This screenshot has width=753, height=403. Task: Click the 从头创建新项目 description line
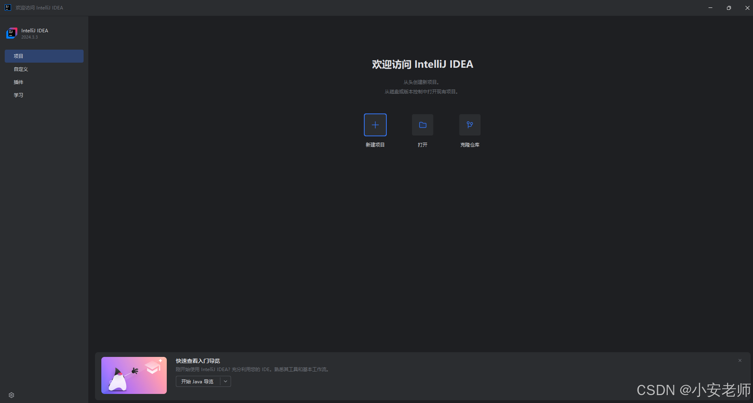click(421, 82)
